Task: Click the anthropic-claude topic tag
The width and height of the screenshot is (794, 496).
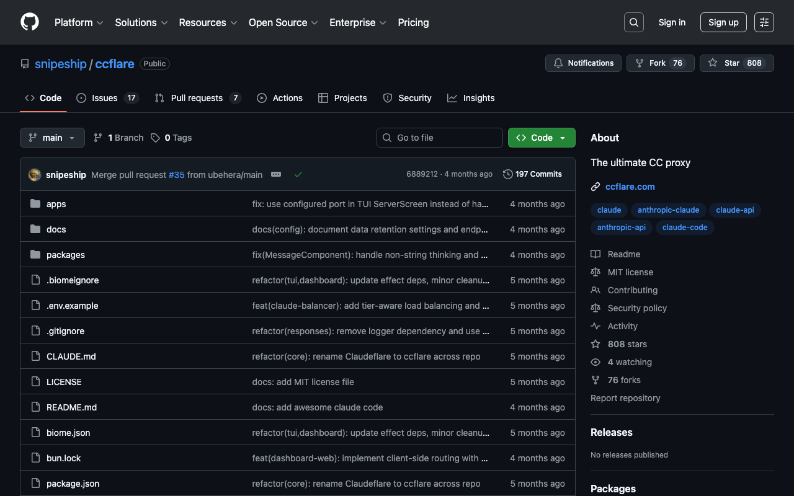Action: click(x=668, y=210)
